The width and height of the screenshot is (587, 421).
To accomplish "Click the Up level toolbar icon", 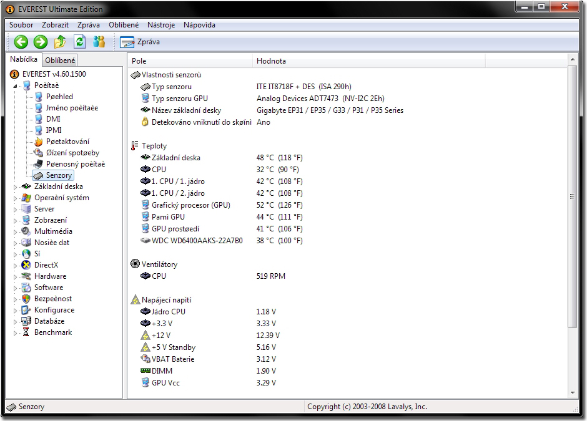I will click(60, 42).
